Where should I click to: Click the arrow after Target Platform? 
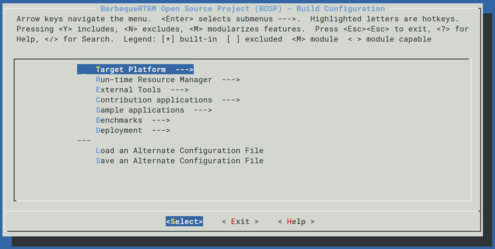[184, 70]
